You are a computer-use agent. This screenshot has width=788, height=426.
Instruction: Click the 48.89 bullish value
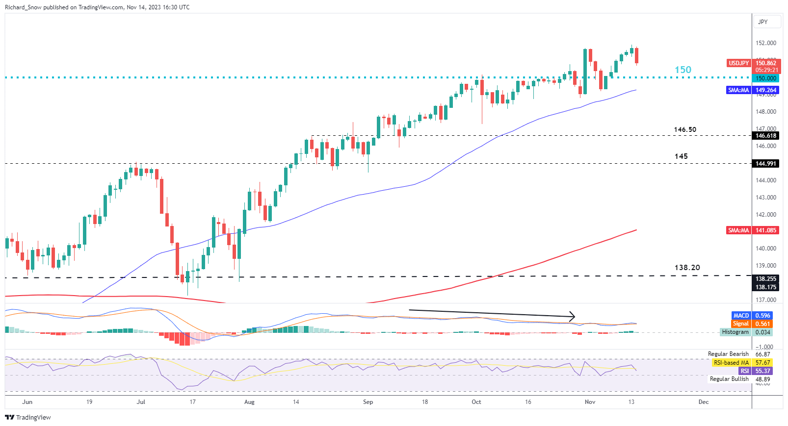[763, 379]
